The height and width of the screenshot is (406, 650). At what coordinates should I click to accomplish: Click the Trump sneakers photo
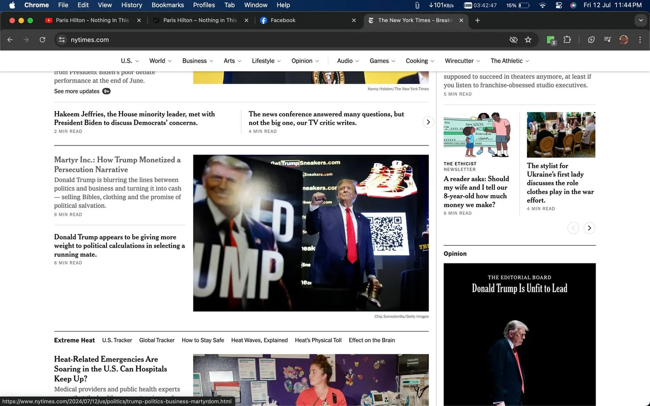click(x=311, y=233)
